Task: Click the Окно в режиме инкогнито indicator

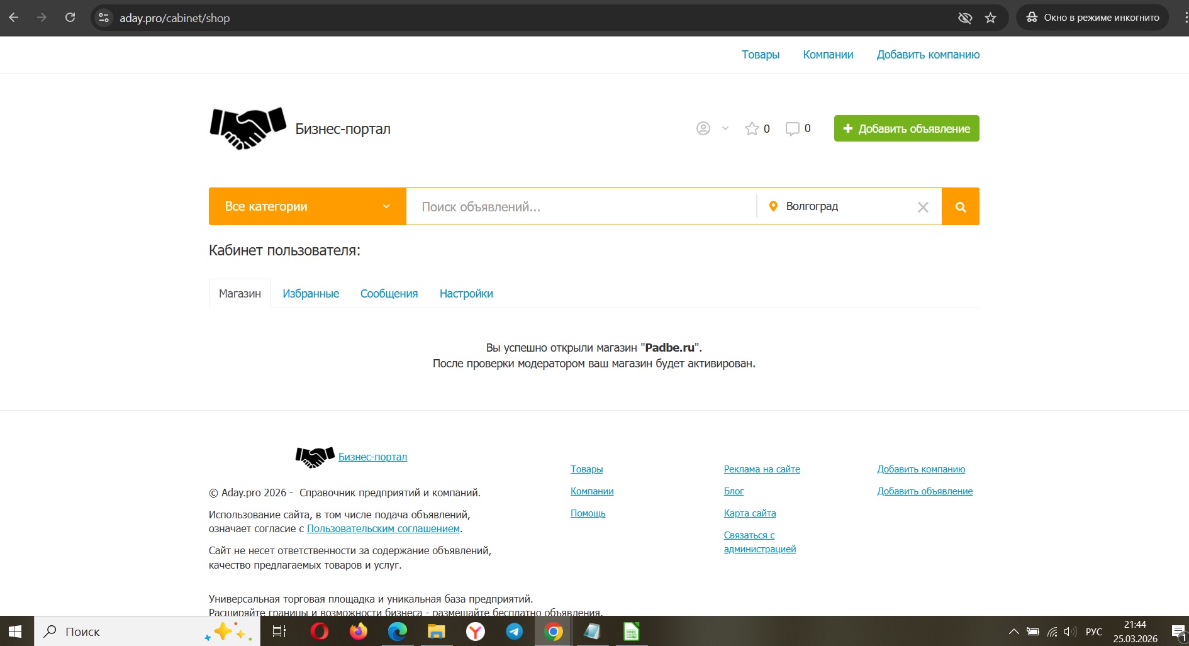Action: (1093, 18)
